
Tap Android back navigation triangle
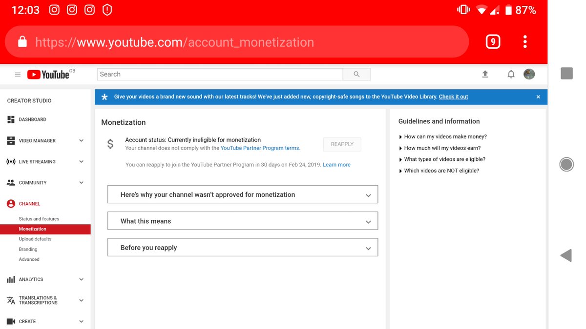[566, 255]
